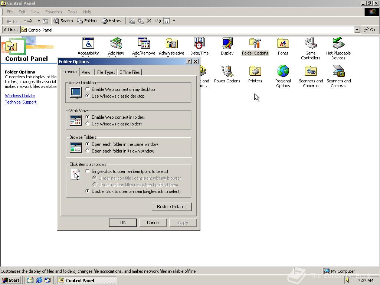380x285 pixels.
Task: Select Use Windows classic desktop
Action: 115,96
